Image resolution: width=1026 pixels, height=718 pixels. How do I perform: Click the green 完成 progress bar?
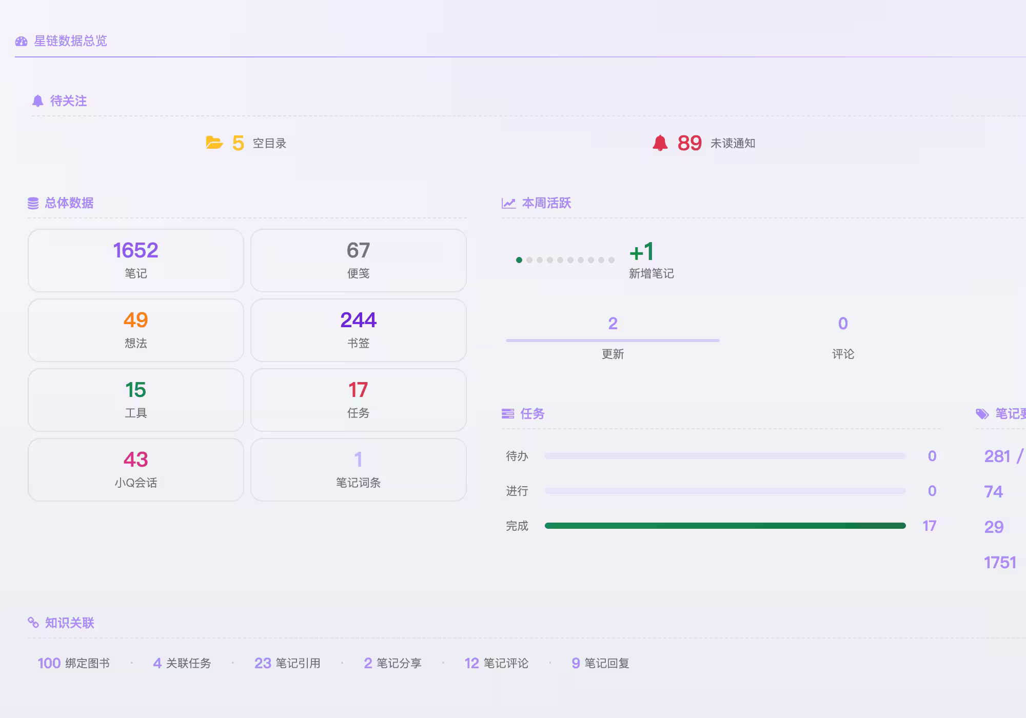(725, 526)
